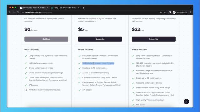200x112 pixels.
Task: Subscribe to the $5/mo plan
Action: 100,39
